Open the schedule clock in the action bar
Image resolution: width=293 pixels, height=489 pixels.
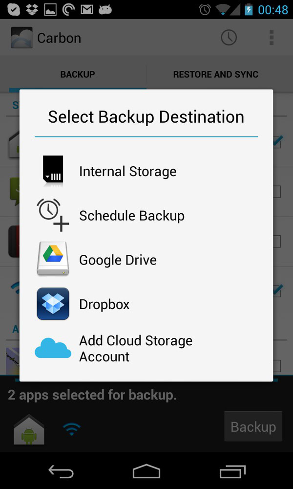click(229, 38)
